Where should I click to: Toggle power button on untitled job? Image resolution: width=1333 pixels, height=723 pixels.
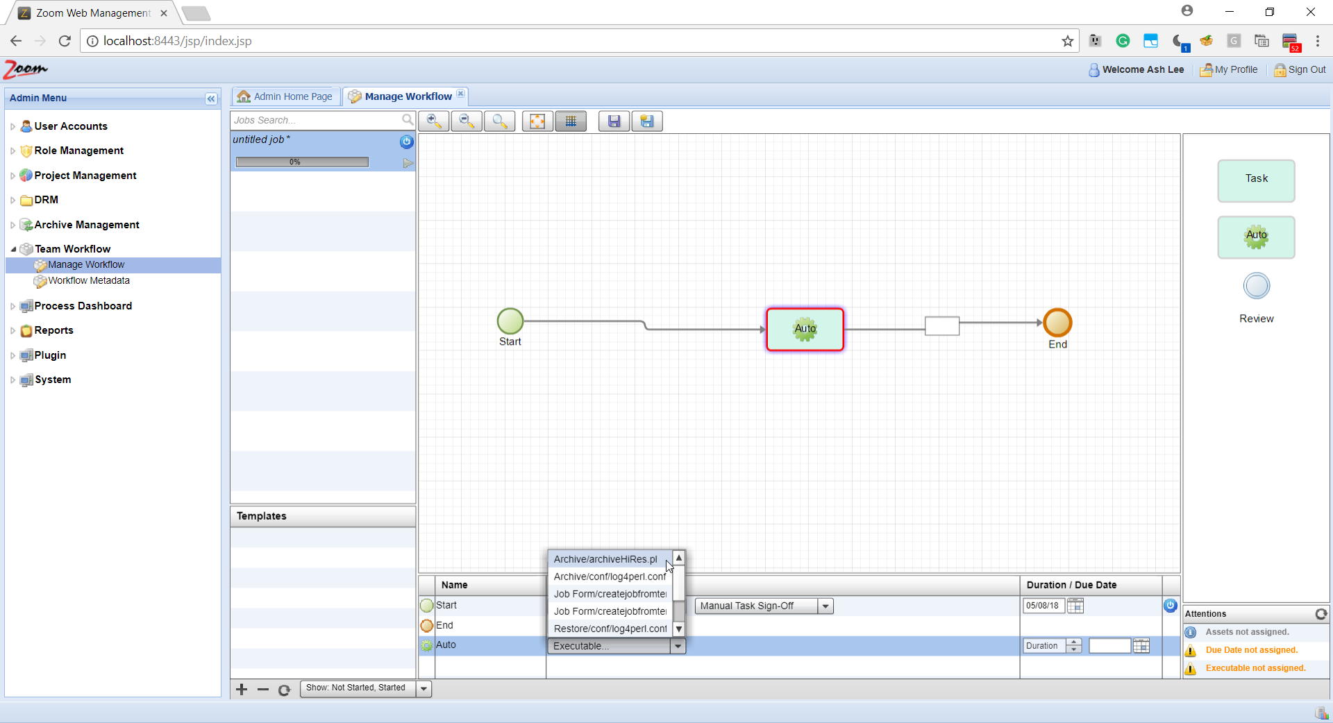point(406,142)
